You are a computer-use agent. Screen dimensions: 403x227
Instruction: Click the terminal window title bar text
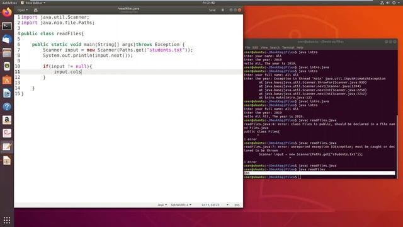321,42
